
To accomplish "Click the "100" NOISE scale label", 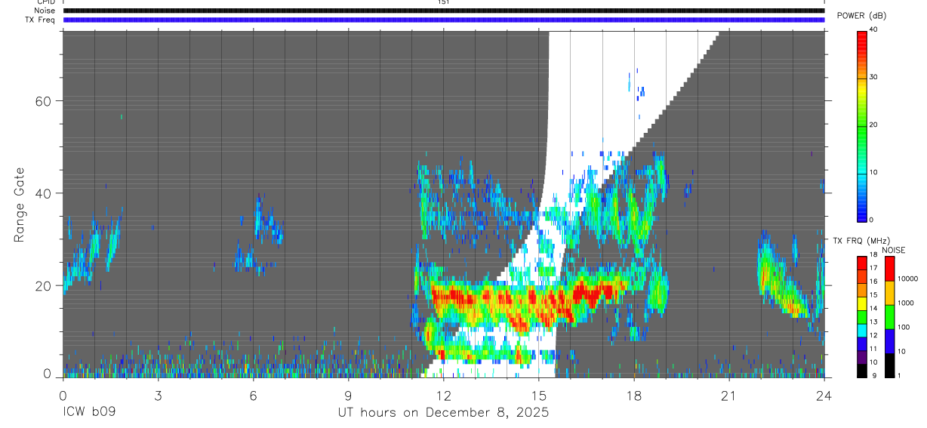I will pos(904,327).
